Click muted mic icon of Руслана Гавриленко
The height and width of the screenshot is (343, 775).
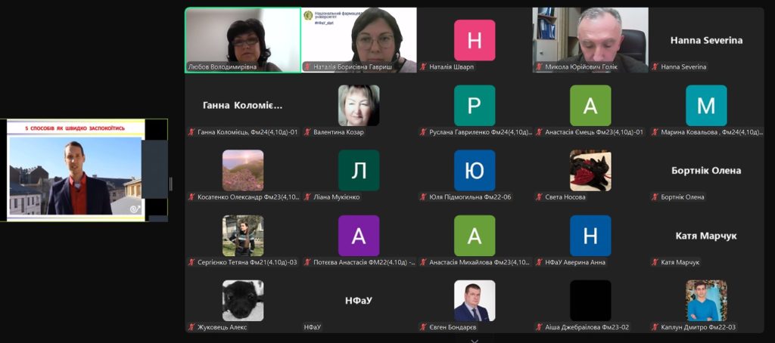(423, 131)
